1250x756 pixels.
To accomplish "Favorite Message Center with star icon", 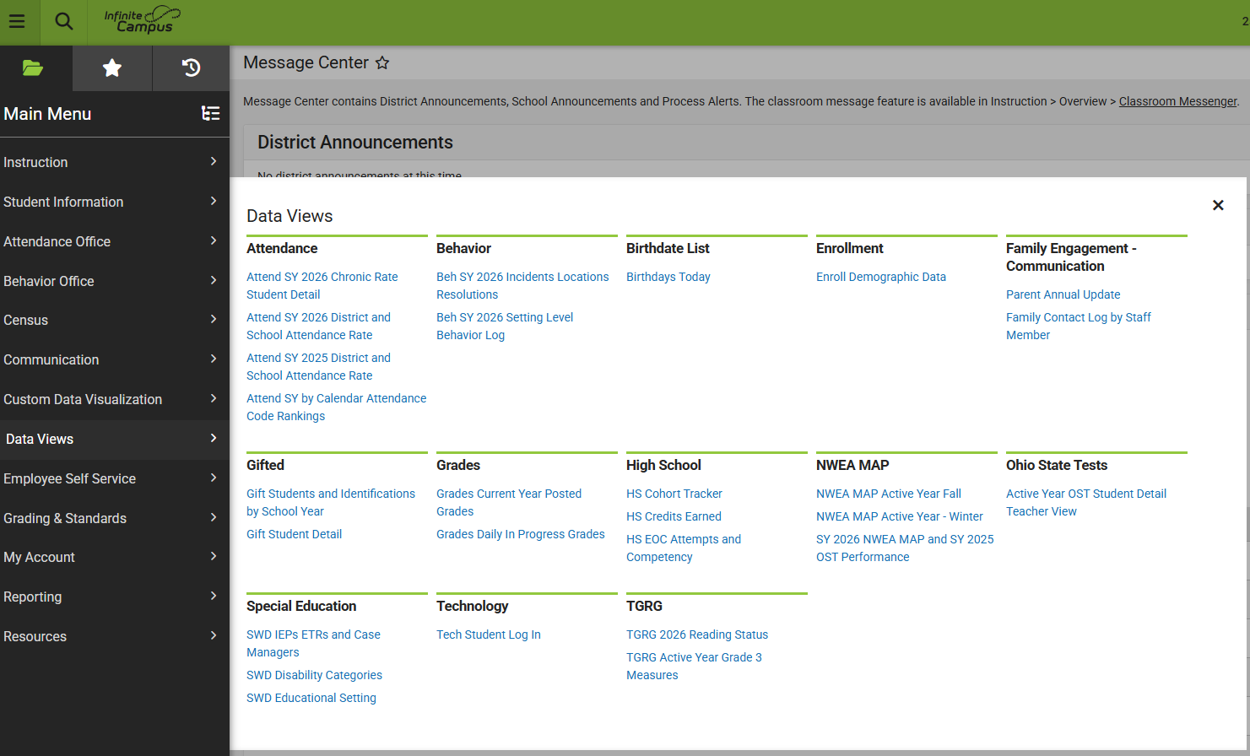I will [x=382, y=63].
